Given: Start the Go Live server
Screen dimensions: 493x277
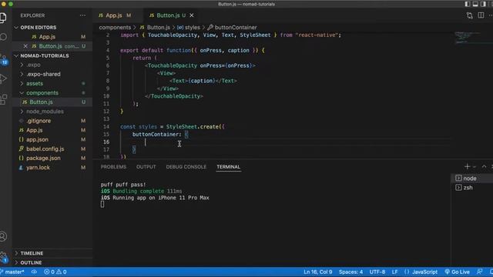Looking at the screenshot, I should click(x=457, y=272).
